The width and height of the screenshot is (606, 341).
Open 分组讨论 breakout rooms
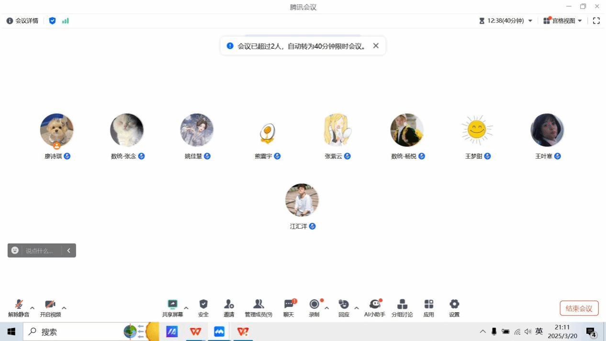pos(402,305)
